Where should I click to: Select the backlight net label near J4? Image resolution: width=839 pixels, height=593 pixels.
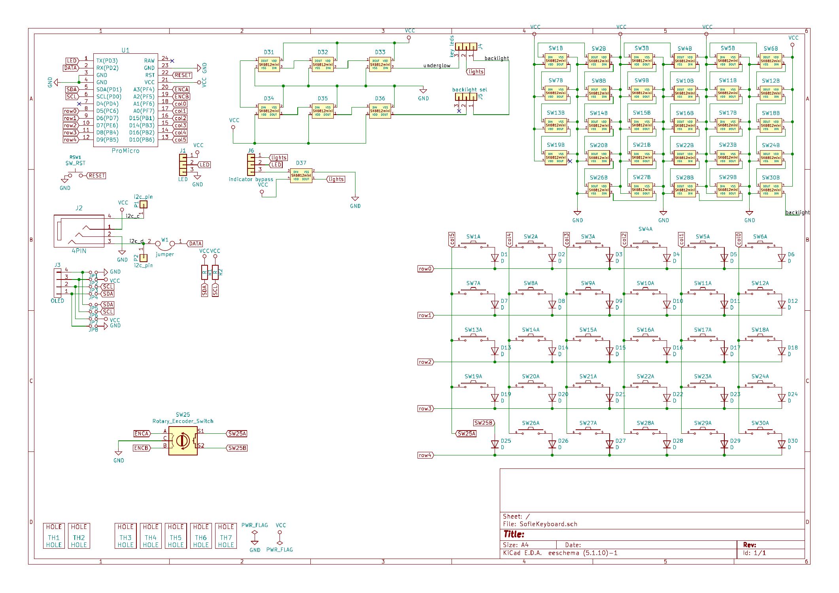[x=497, y=58]
